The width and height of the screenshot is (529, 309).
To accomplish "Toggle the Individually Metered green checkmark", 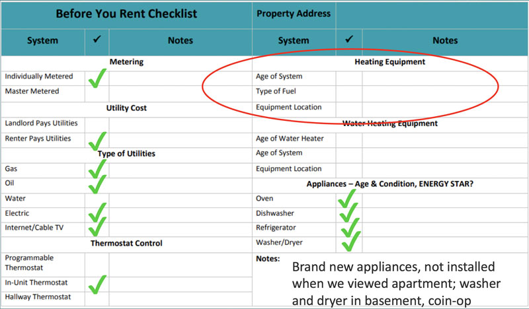I will coord(97,78).
